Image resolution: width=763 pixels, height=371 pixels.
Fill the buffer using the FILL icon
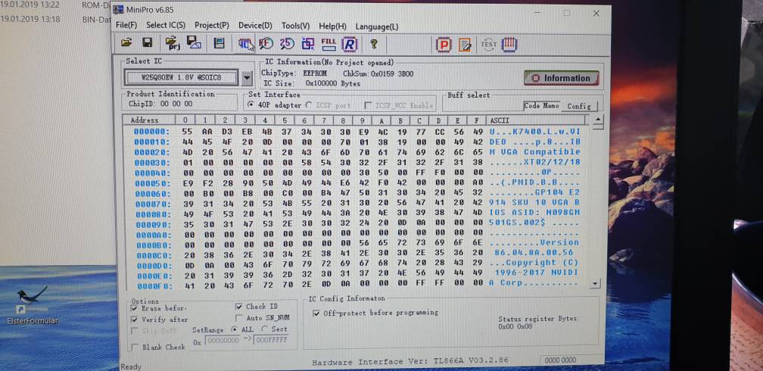pyautogui.click(x=329, y=44)
